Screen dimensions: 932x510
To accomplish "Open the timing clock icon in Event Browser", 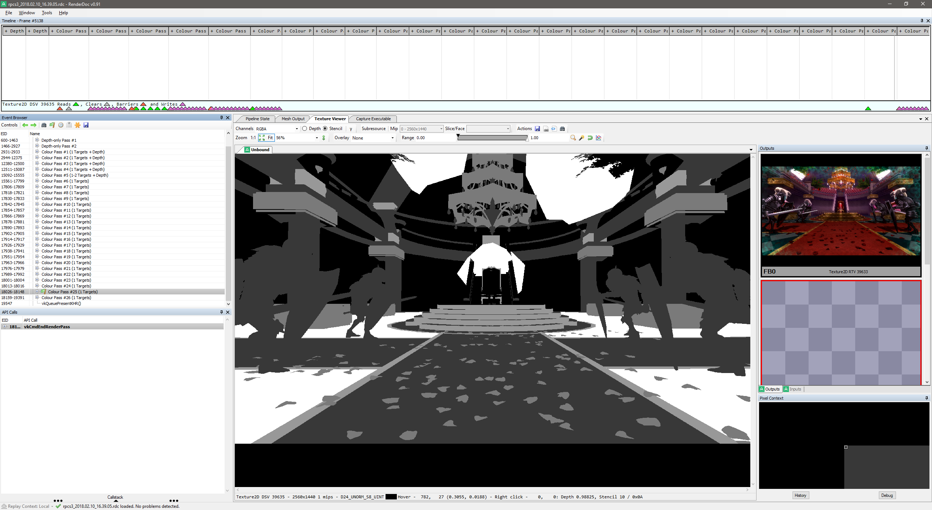I will pyautogui.click(x=60, y=125).
